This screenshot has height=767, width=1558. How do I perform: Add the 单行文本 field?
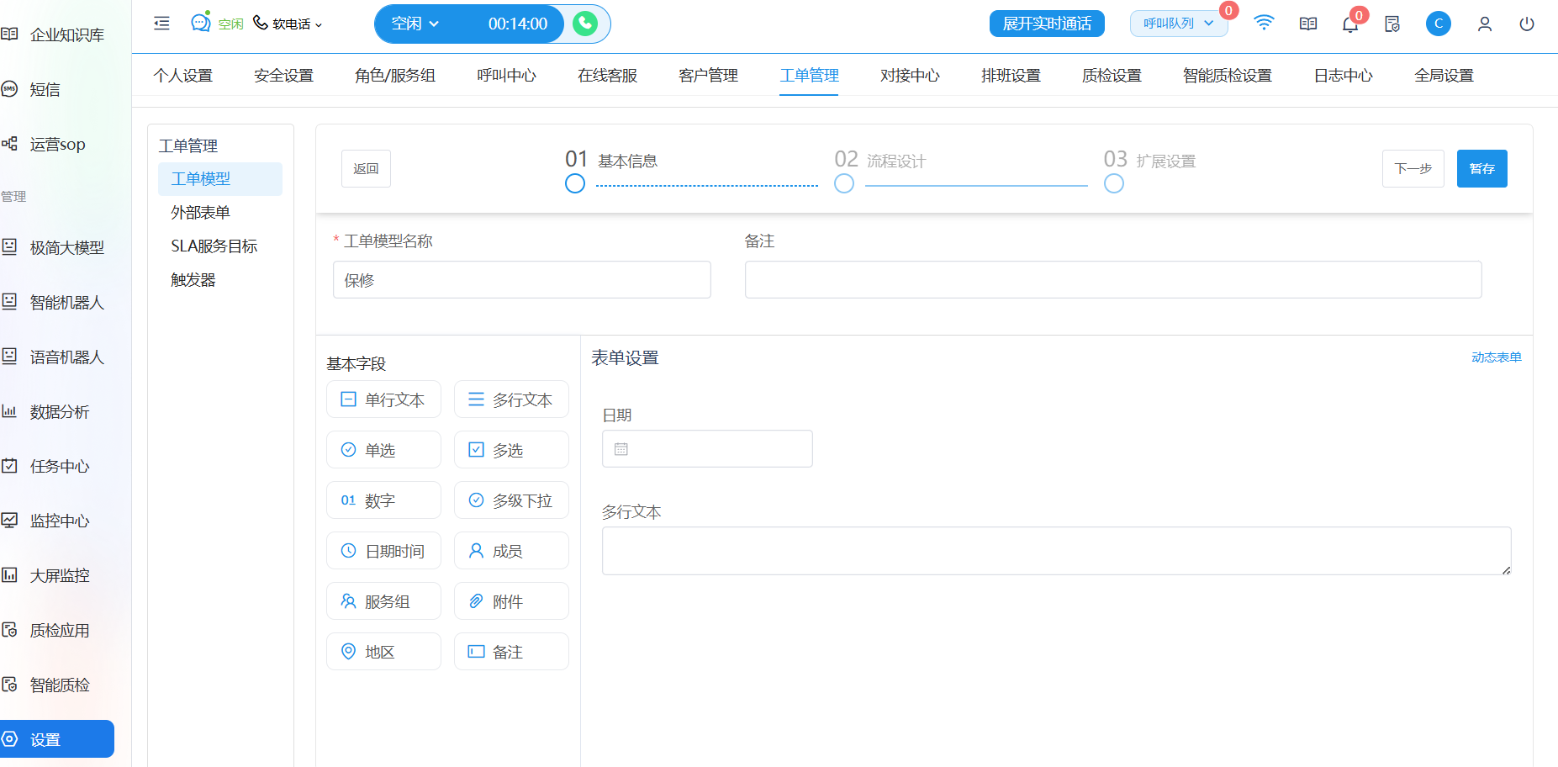(x=383, y=399)
